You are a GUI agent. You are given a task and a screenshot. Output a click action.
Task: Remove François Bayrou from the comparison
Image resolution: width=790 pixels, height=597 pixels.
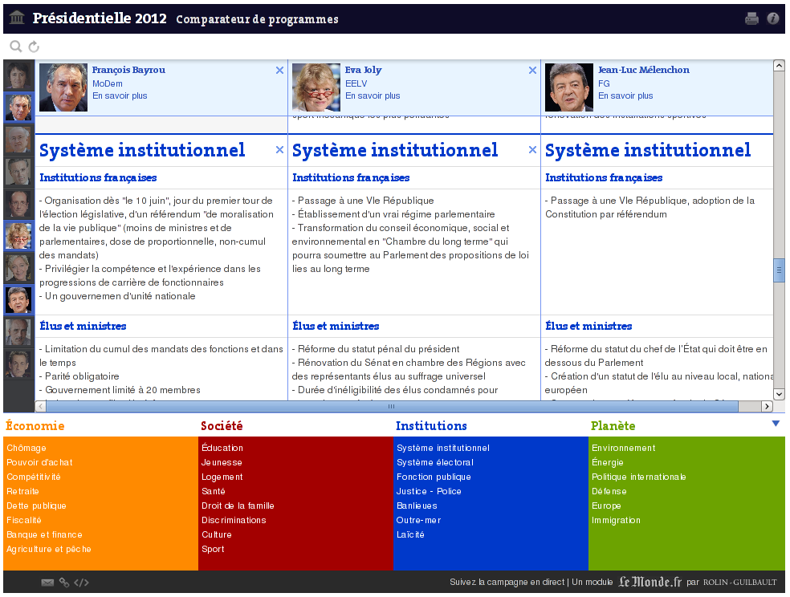click(279, 70)
